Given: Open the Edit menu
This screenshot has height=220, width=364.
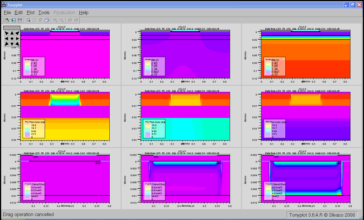Looking at the screenshot, I should click(x=19, y=12).
